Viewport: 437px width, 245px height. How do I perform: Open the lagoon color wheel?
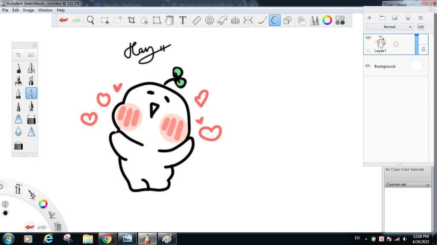point(43,204)
